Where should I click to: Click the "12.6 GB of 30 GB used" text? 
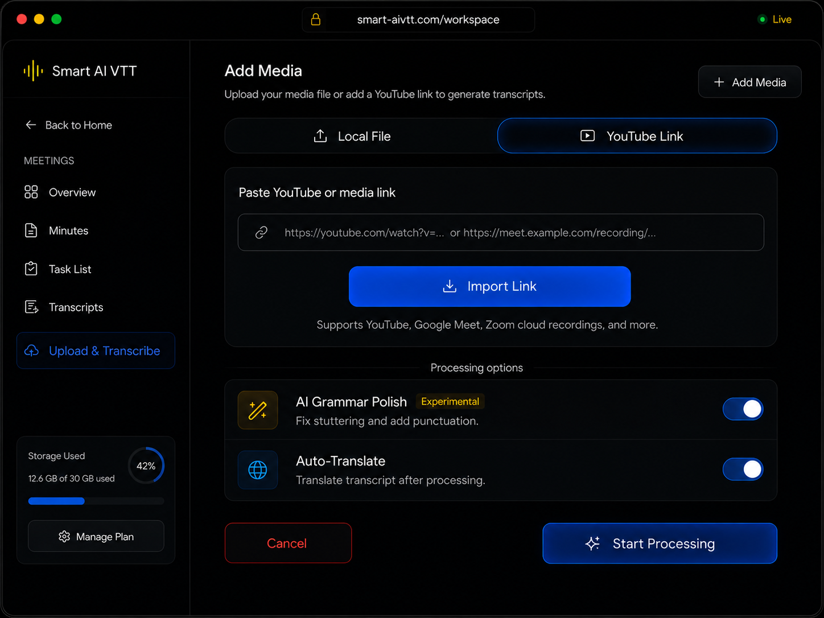tap(71, 479)
